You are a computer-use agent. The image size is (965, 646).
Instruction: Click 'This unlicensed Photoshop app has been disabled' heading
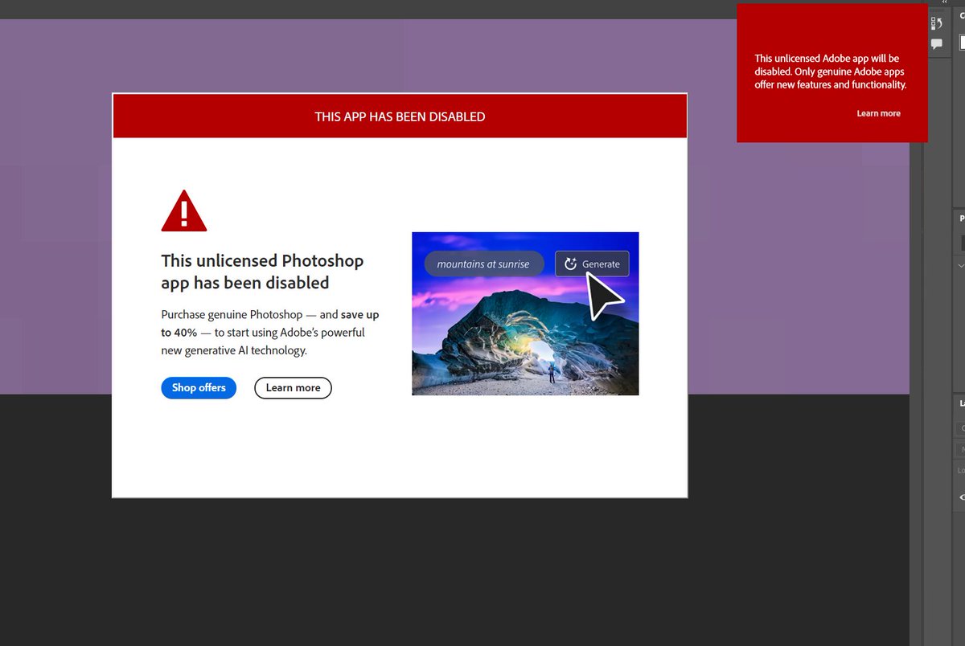(x=262, y=272)
